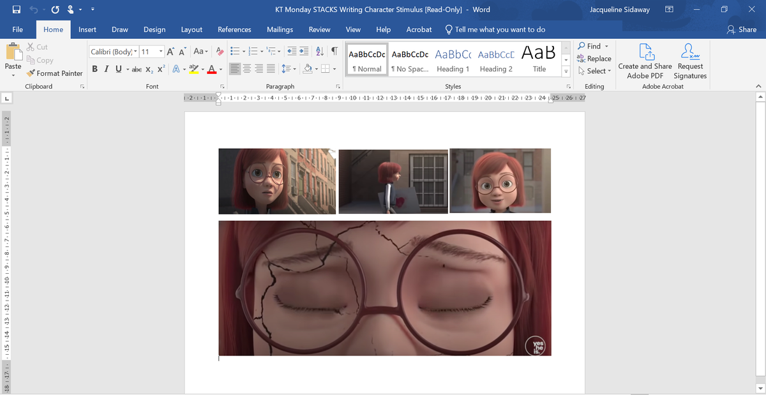Click the Request Signatures icon

pos(690,52)
